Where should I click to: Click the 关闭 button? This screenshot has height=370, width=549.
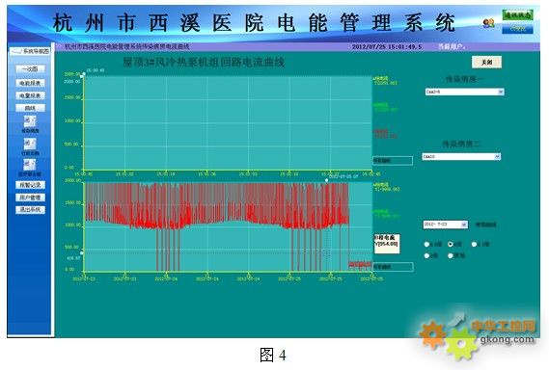coord(486,63)
